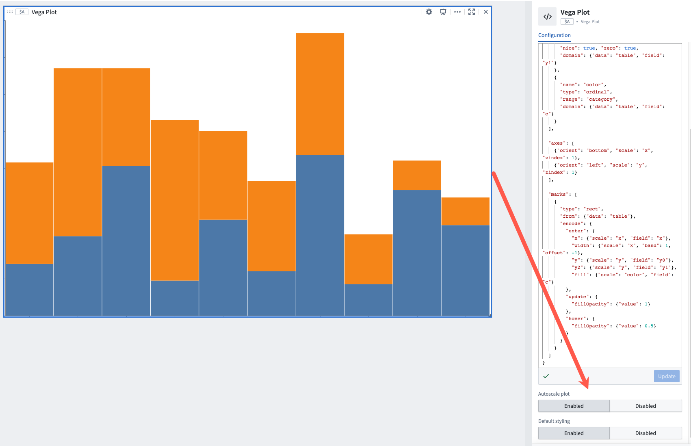Click the code brackets icon in side panel

point(548,17)
